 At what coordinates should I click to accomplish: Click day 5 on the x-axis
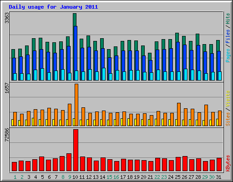pos(42,177)
